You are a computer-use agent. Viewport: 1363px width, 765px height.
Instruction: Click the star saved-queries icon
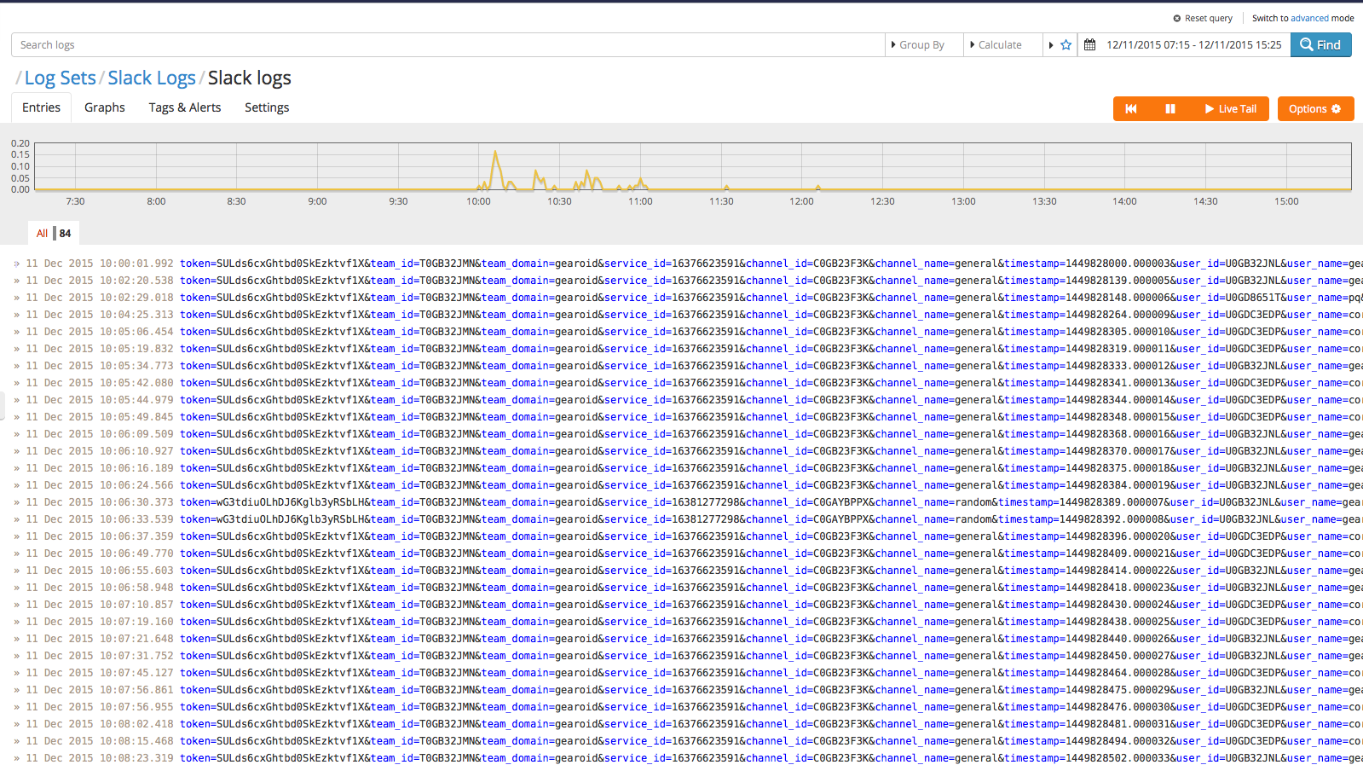1066,45
